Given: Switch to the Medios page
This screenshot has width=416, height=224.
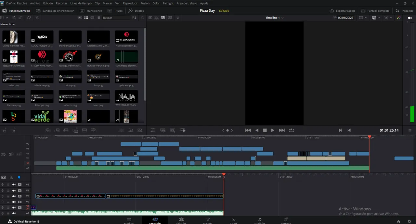Looking at the screenshot, I should [x=129, y=221].
